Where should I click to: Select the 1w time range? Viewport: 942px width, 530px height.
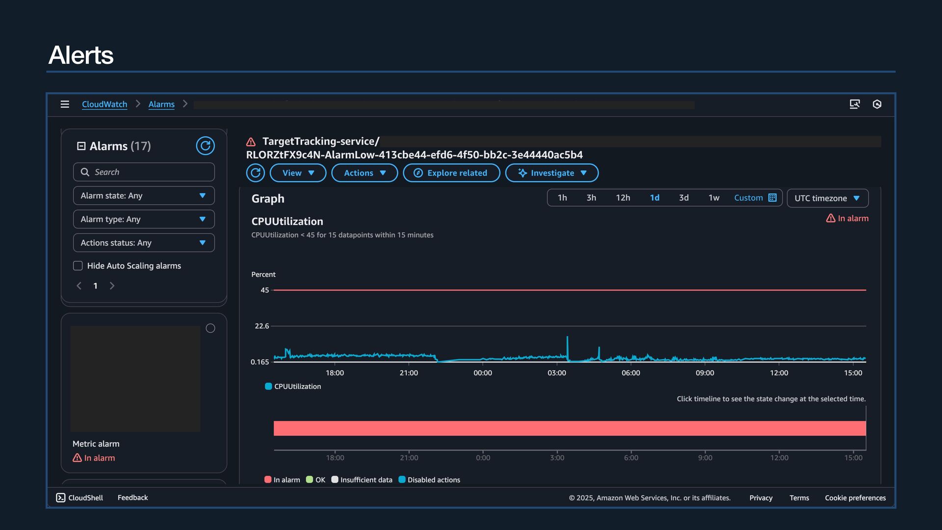(714, 198)
